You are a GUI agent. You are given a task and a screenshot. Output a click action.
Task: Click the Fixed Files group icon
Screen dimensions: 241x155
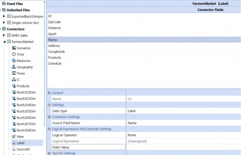[4, 4]
